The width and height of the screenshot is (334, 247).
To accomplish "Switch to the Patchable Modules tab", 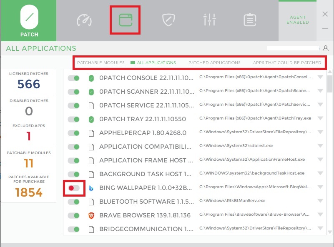I will click(101, 63).
